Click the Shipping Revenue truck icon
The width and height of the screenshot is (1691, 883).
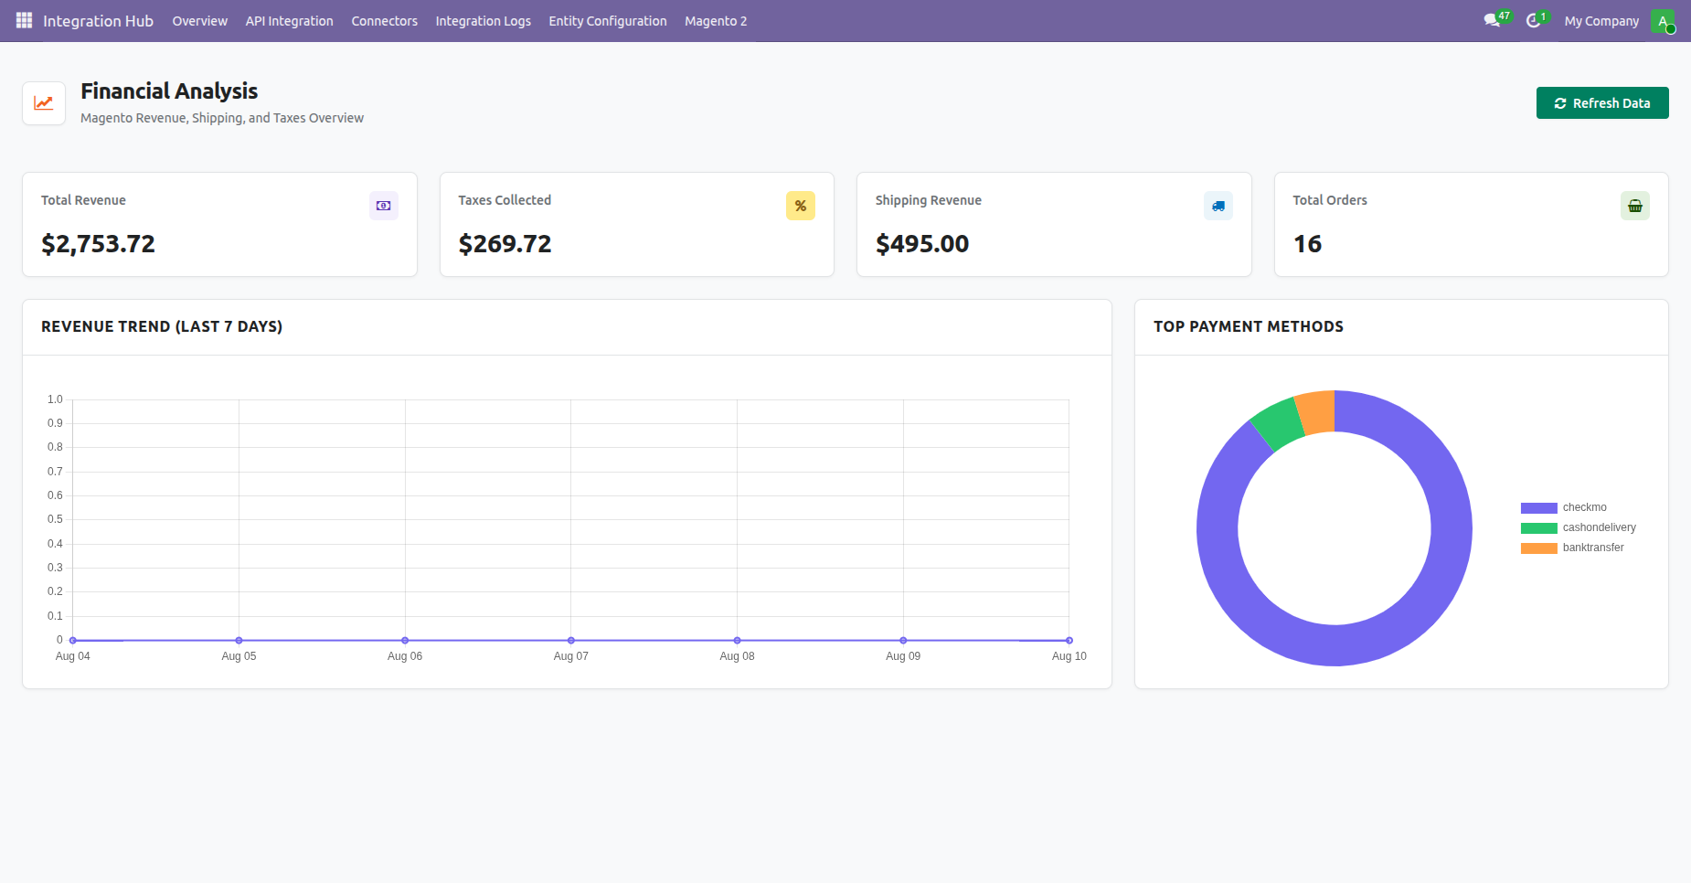tap(1218, 206)
